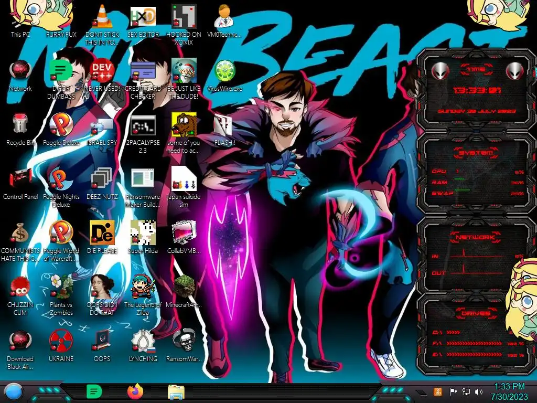
Task: Click the RAM usage row in System widget
Action: tap(478, 182)
